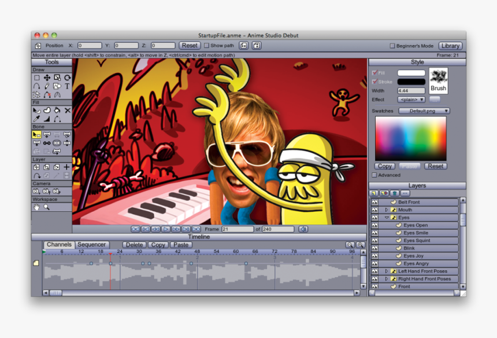
Task: Pick the Eyedropper tool
Action: coord(37,119)
